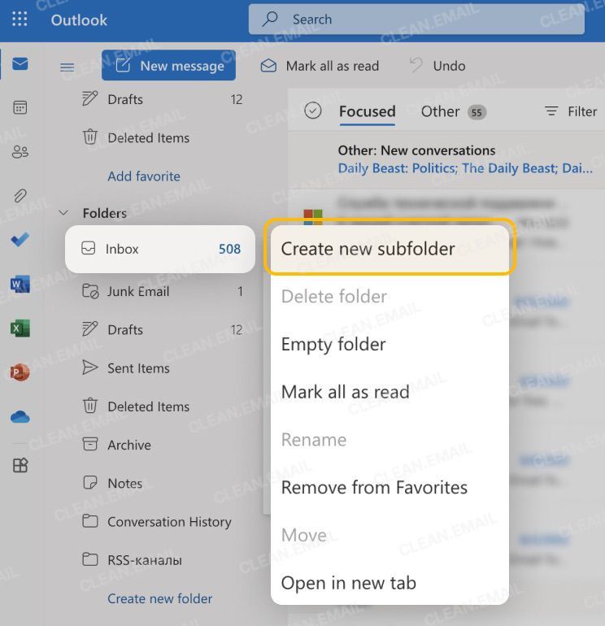
Task: Click the Inbox unread count 508
Action: [229, 249]
